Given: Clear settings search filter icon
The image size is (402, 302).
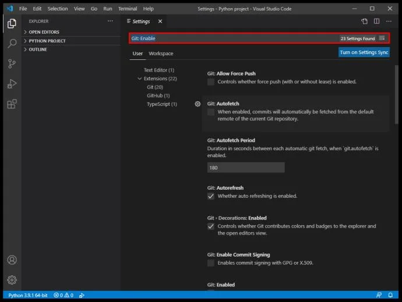Looking at the screenshot, I should tap(382, 38).
